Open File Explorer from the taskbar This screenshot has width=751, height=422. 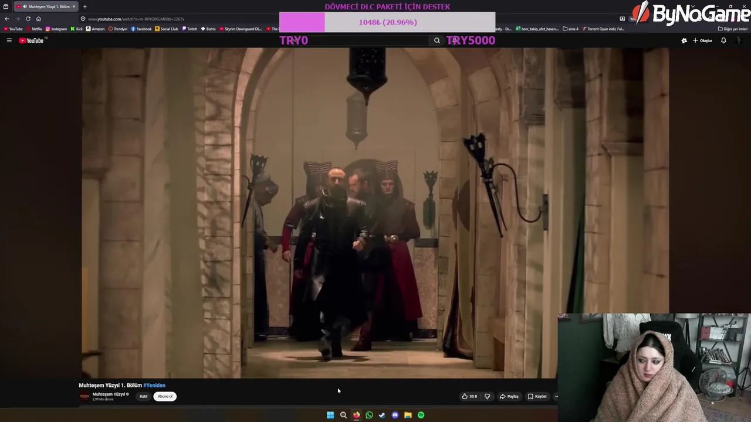click(x=408, y=415)
